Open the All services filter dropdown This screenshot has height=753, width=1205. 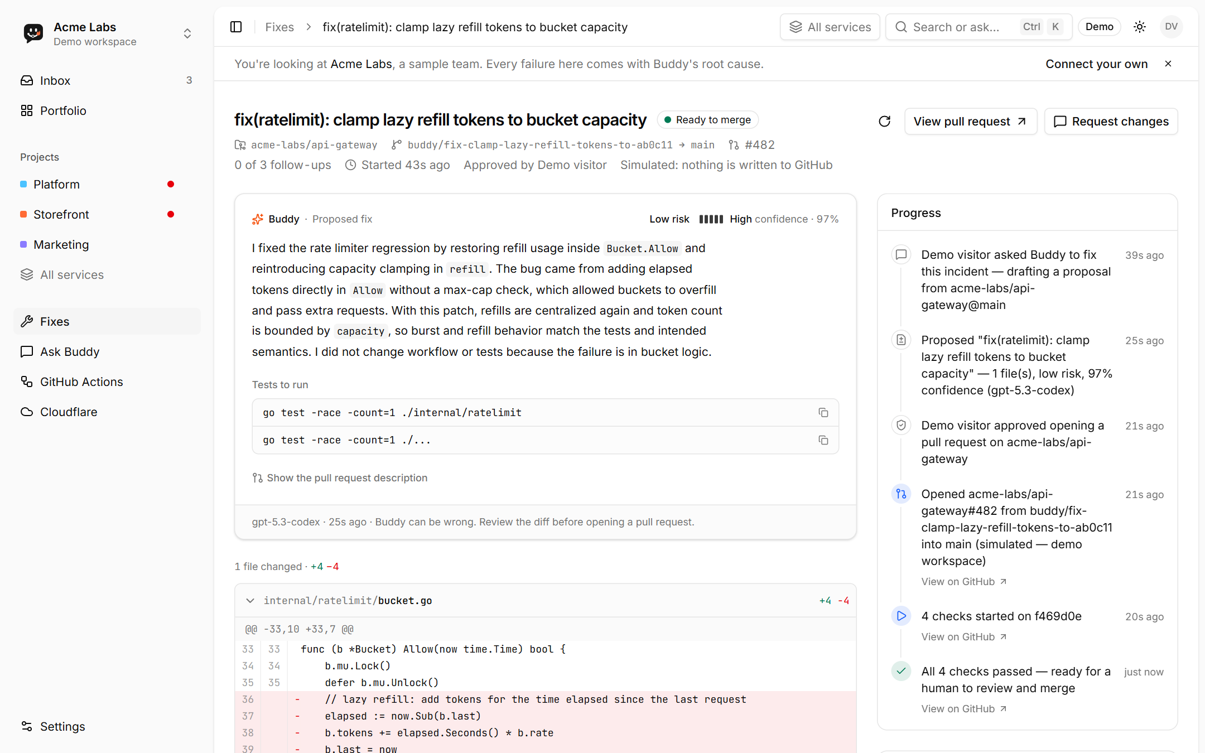(830, 27)
